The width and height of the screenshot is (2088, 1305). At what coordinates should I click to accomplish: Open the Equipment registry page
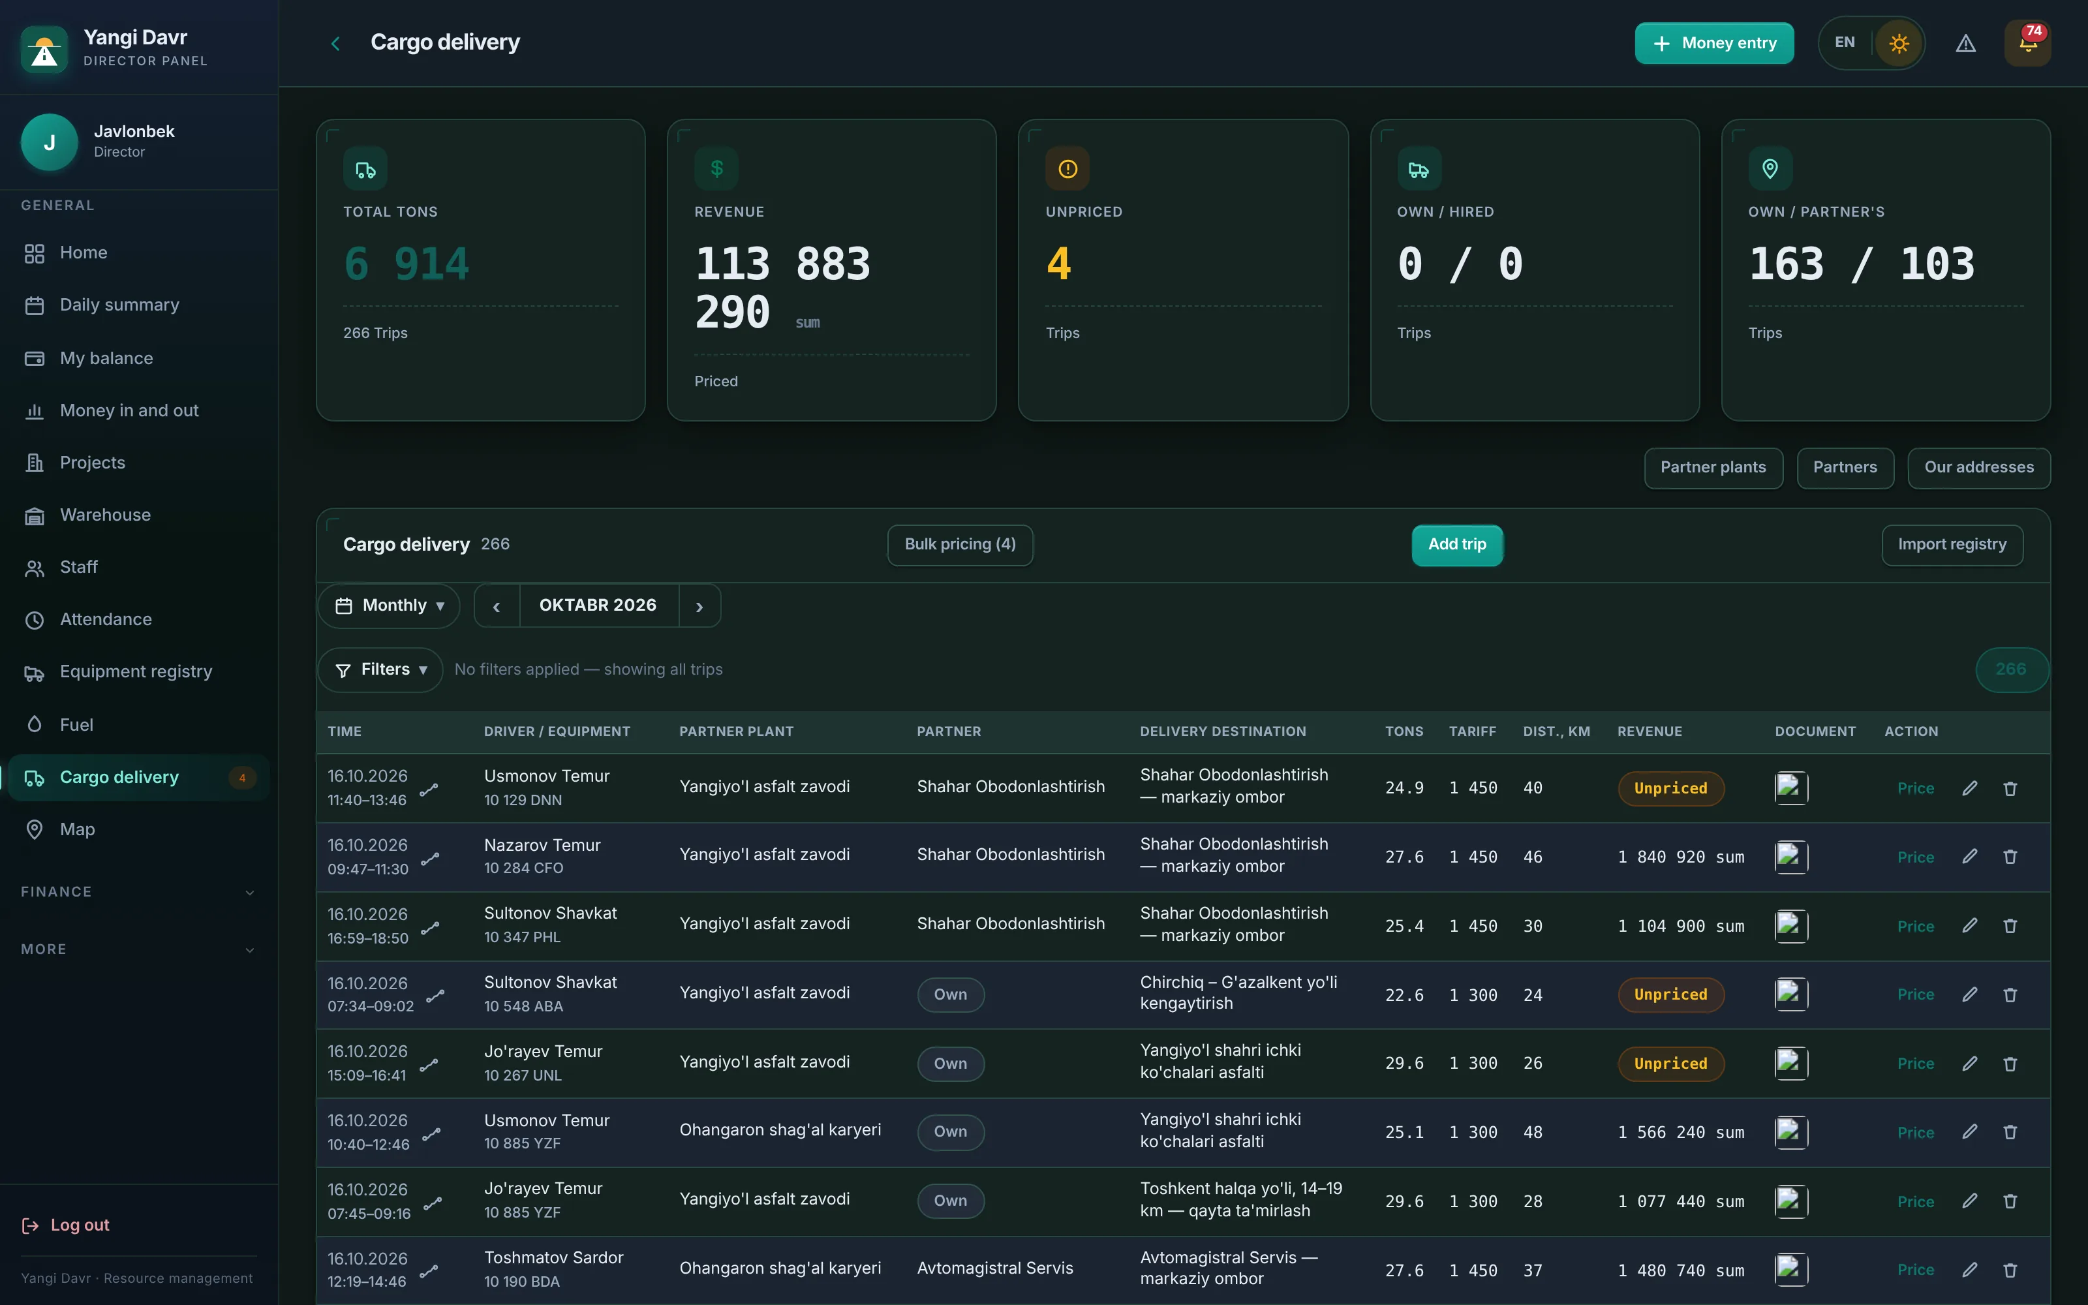[138, 672]
